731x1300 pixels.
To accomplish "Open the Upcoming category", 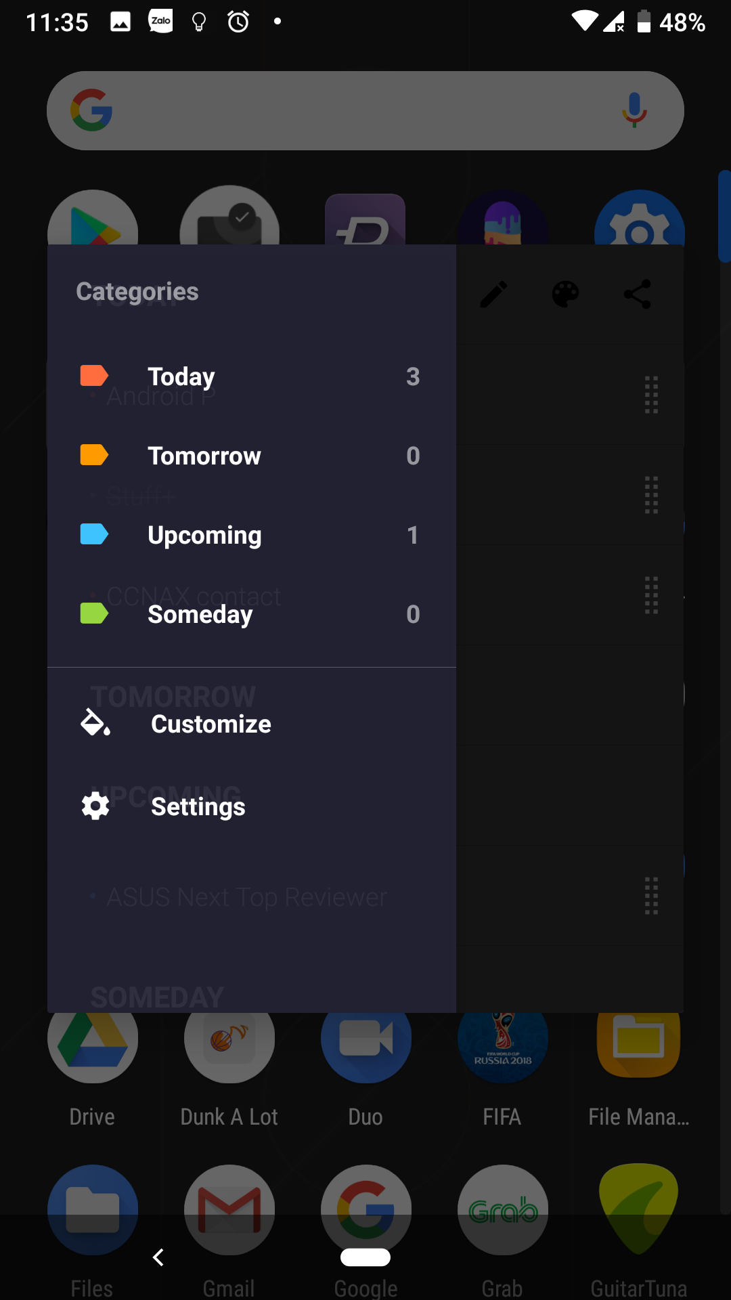I will 252,535.
